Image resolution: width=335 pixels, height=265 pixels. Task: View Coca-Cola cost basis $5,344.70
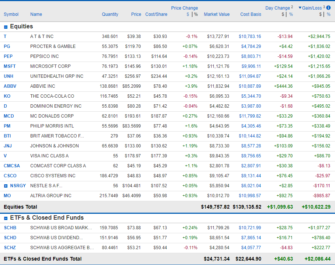[251, 96]
